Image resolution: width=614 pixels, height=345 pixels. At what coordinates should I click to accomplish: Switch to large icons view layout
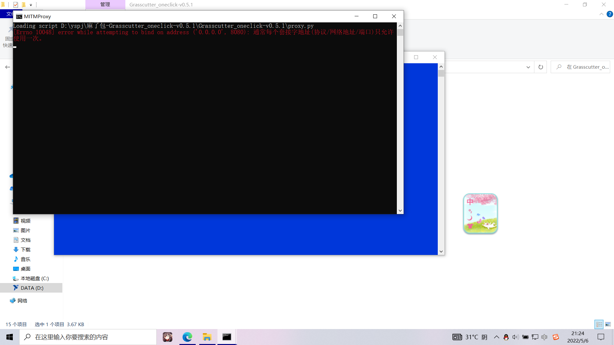click(x=608, y=324)
